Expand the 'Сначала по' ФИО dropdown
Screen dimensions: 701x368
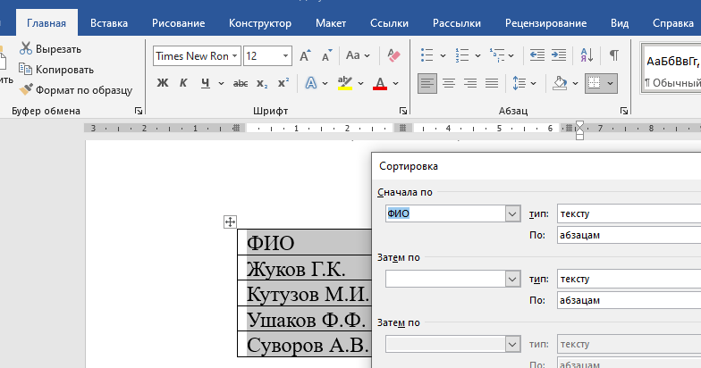(512, 213)
